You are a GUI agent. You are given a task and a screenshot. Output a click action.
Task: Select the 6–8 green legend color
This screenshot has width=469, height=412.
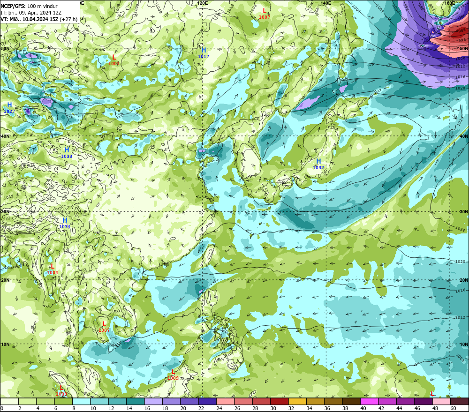pos(63,401)
